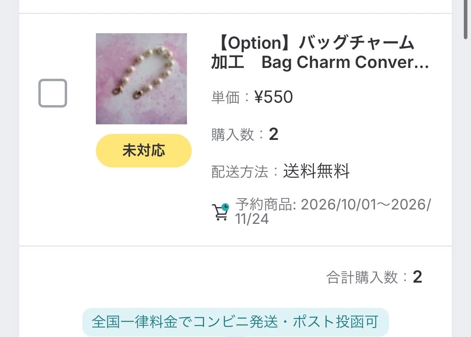
Task: Tick the checkbox beside the bag charm item
Action: tap(53, 93)
